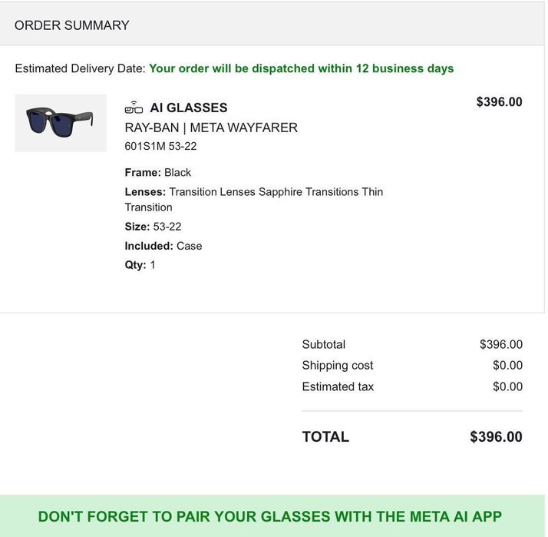Click the AI GLASSES product heading

188,108
